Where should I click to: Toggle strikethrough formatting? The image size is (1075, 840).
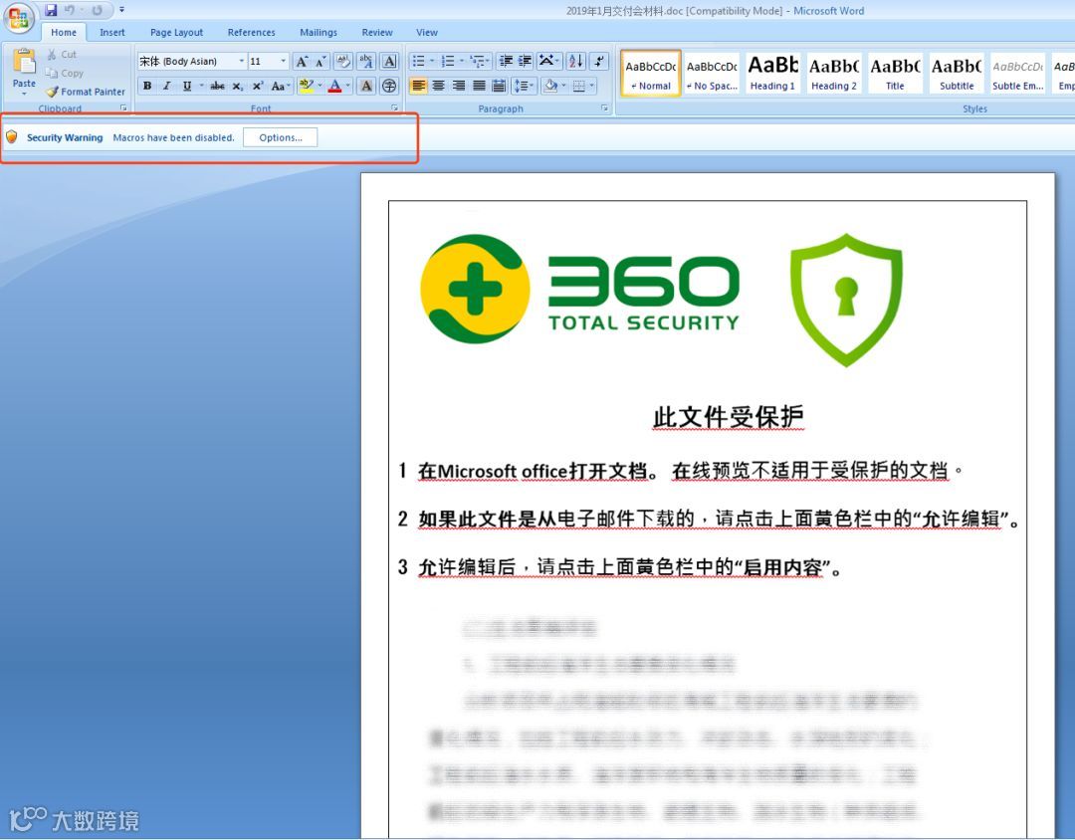[217, 86]
